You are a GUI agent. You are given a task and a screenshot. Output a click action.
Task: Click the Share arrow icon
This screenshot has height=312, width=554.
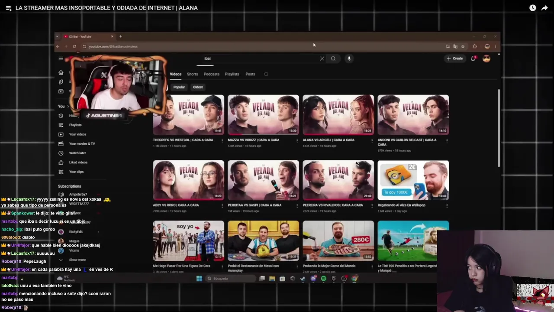click(x=544, y=8)
